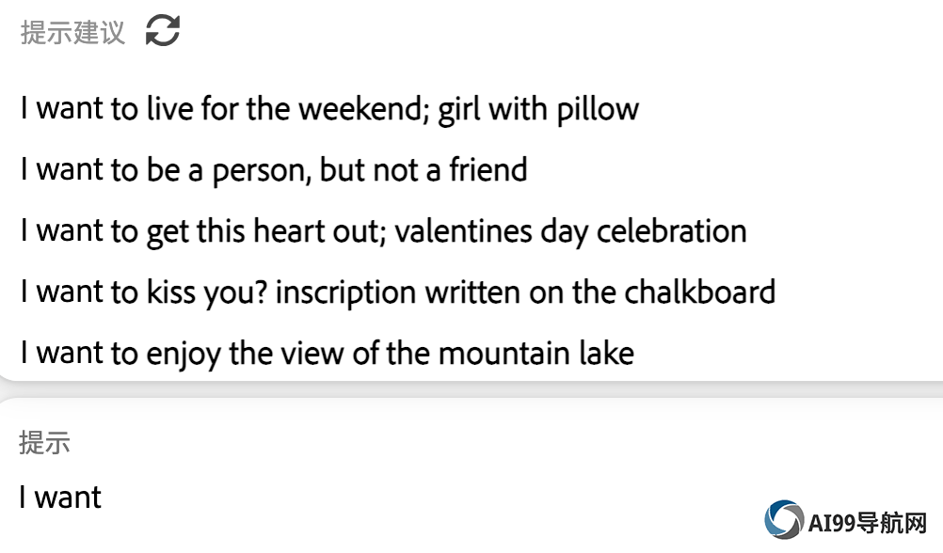The height and width of the screenshot is (553, 943).
Task: Click 'mountain lake' at end of list
Action: [536, 354]
